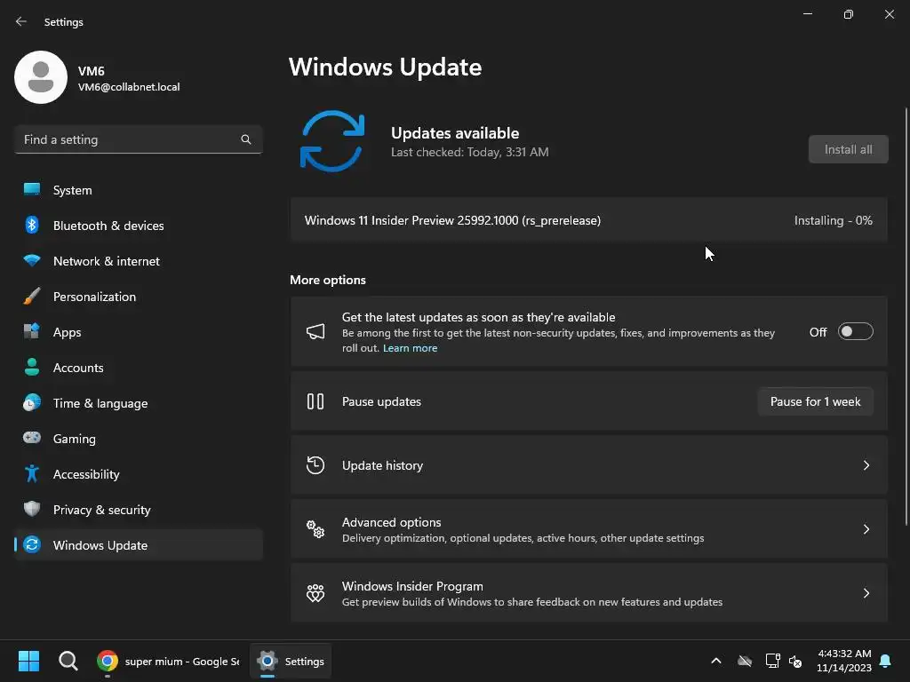Click the Personalization paintbrush icon
The height and width of the screenshot is (682, 910).
coord(32,297)
